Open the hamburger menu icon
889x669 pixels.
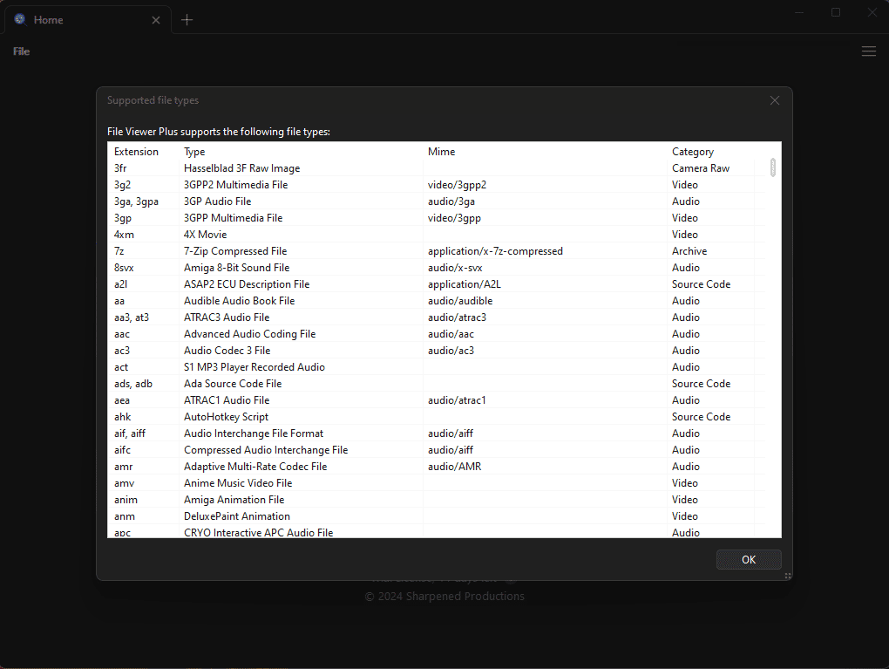click(869, 51)
